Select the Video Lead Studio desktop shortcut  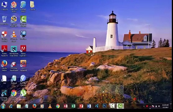(14, 7)
